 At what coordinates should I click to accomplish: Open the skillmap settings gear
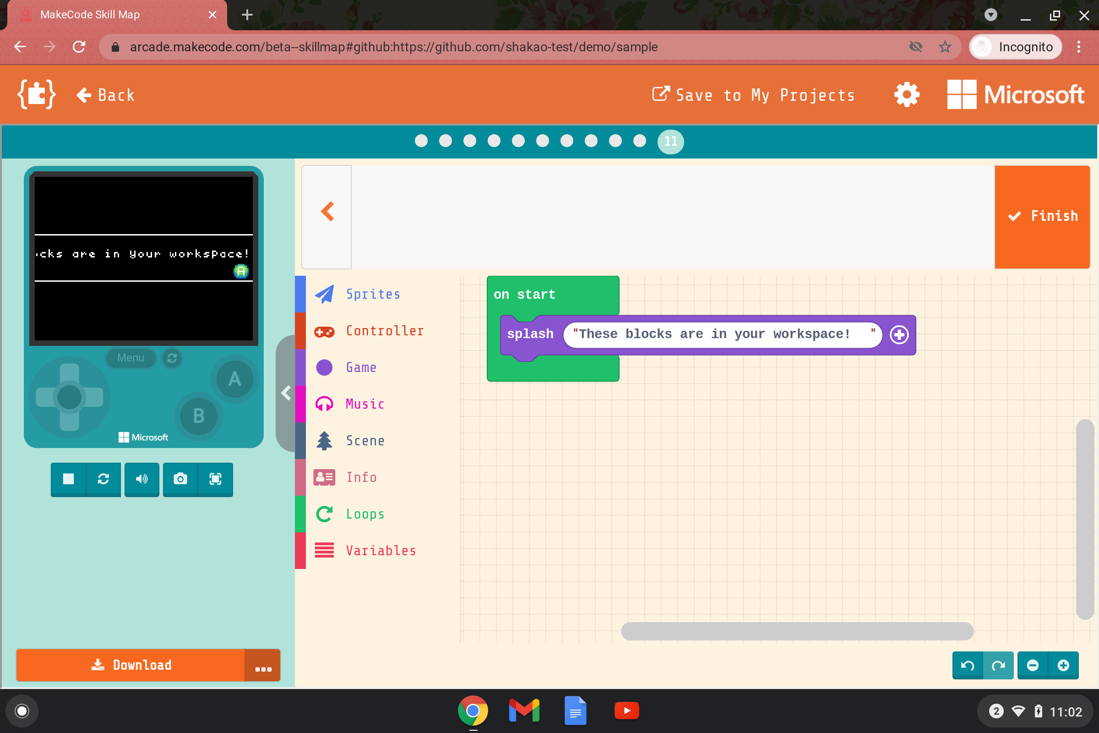tap(906, 94)
